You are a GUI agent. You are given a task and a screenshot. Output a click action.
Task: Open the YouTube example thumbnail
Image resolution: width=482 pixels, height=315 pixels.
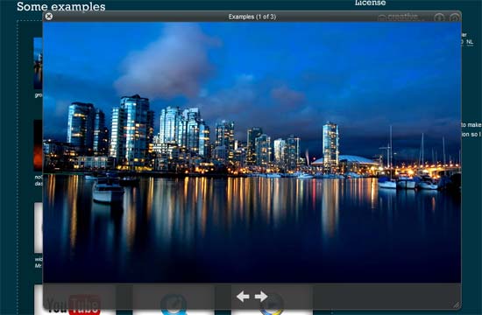tap(74, 300)
